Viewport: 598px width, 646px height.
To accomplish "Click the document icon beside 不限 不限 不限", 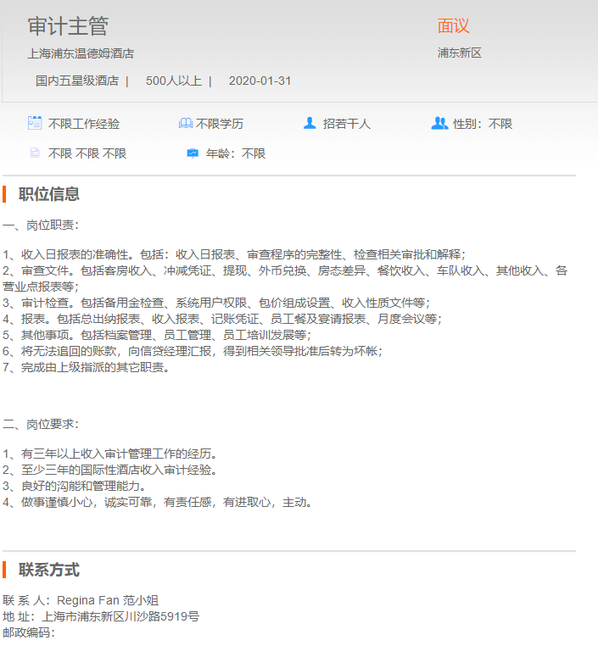I will coord(35,153).
